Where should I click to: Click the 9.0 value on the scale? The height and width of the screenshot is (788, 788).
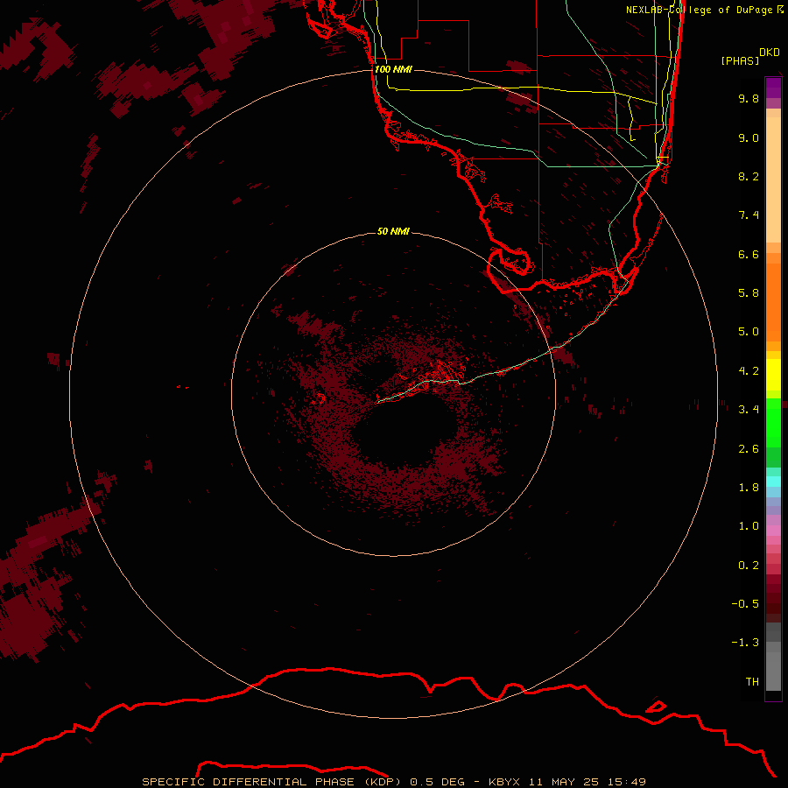pyautogui.click(x=749, y=137)
